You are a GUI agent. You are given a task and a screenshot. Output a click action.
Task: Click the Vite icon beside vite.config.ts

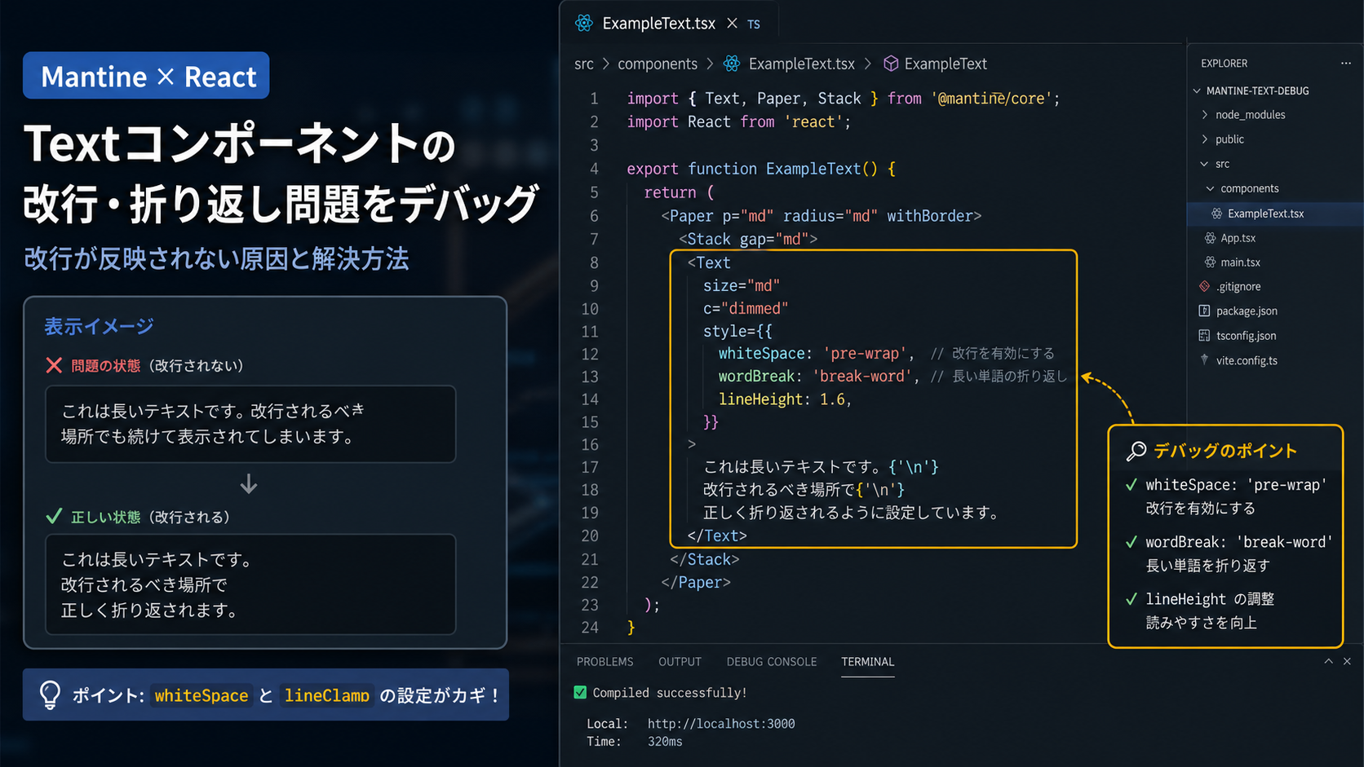pyautogui.click(x=1204, y=359)
